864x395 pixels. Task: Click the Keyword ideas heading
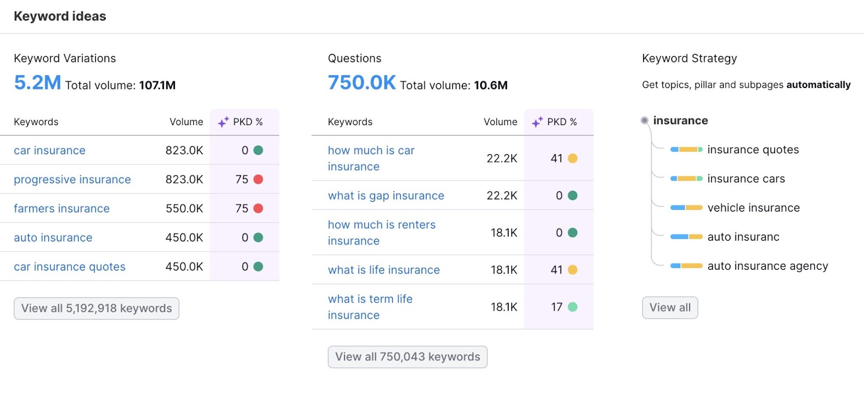tap(60, 17)
